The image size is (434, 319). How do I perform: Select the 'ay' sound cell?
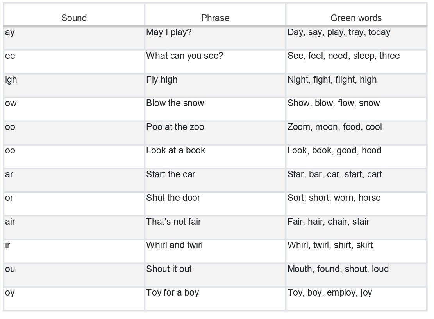click(74, 38)
